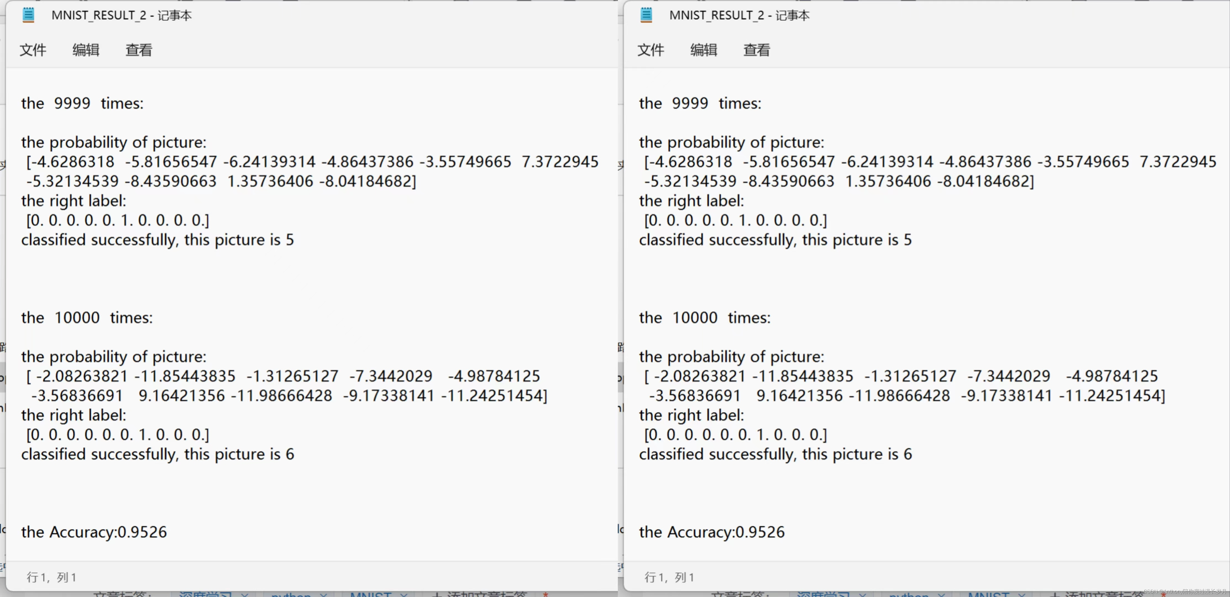
Task: Remove the MNIST tag below right window
Action: coord(1022,595)
